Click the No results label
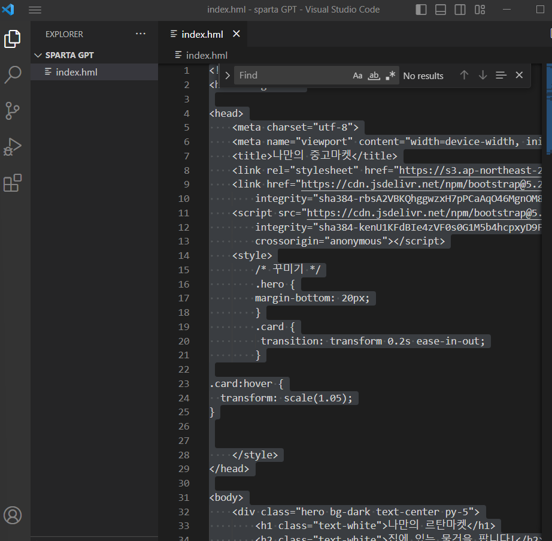 click(x=423, y=75)
